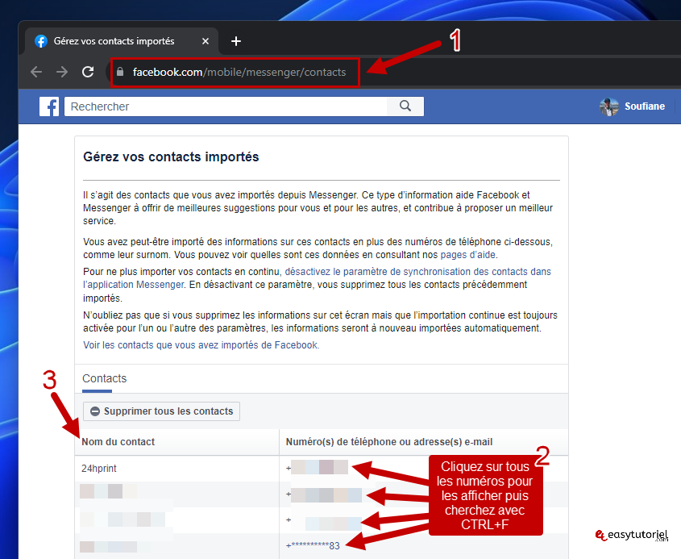Reveal the phone number for 24hprint

317,468
